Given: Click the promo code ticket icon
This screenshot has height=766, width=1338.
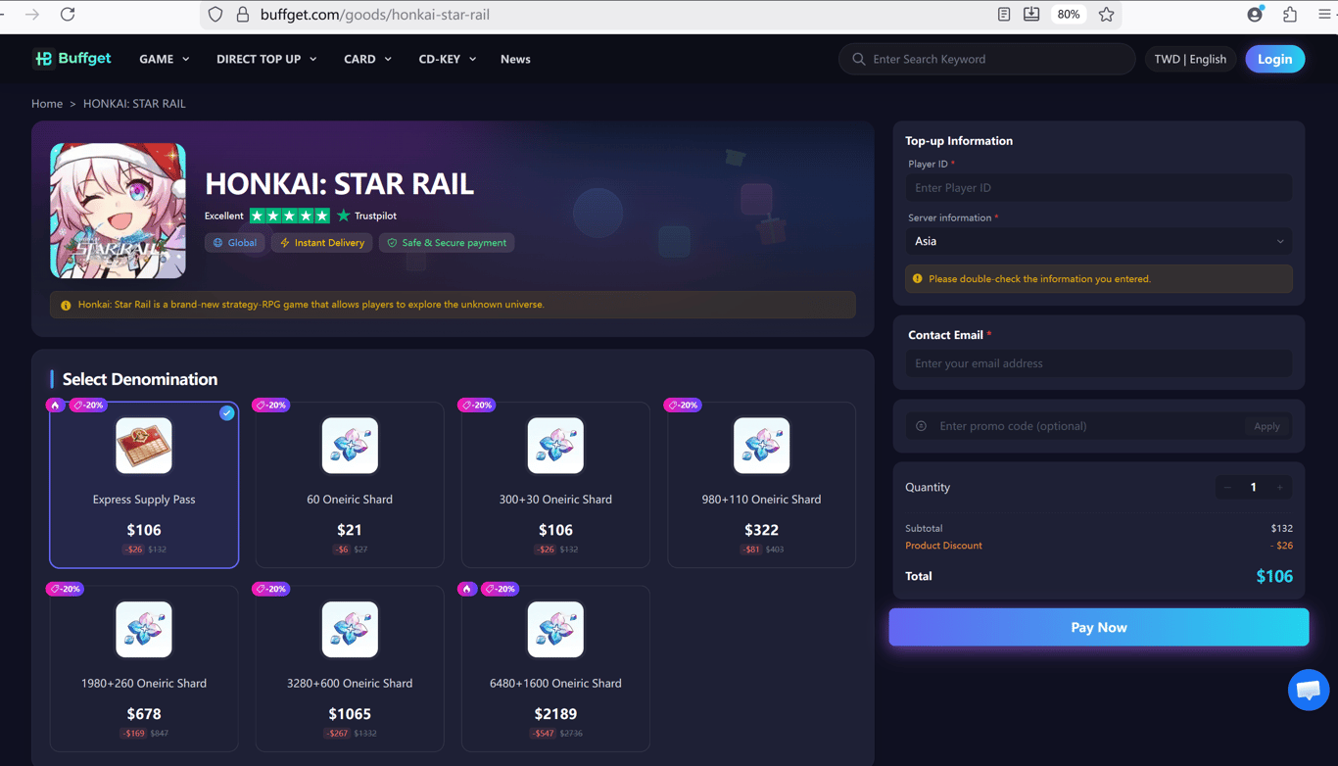Looking at the screenshot, I should point(921,426).
